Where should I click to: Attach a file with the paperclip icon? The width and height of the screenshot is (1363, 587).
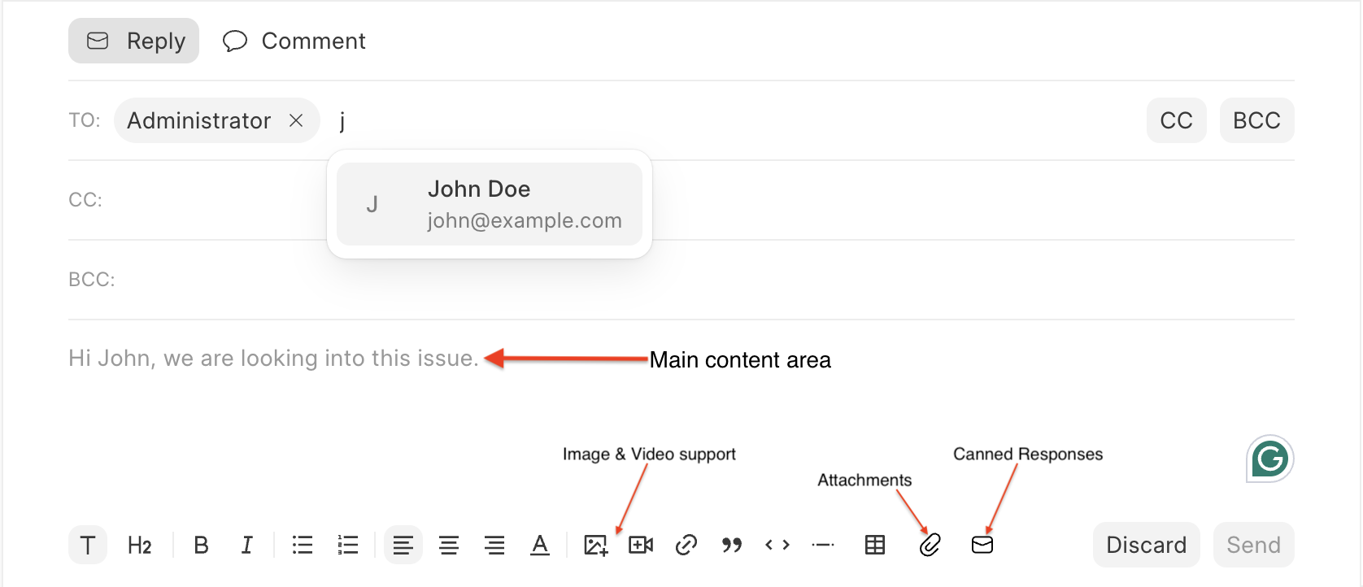coord(930,545)
